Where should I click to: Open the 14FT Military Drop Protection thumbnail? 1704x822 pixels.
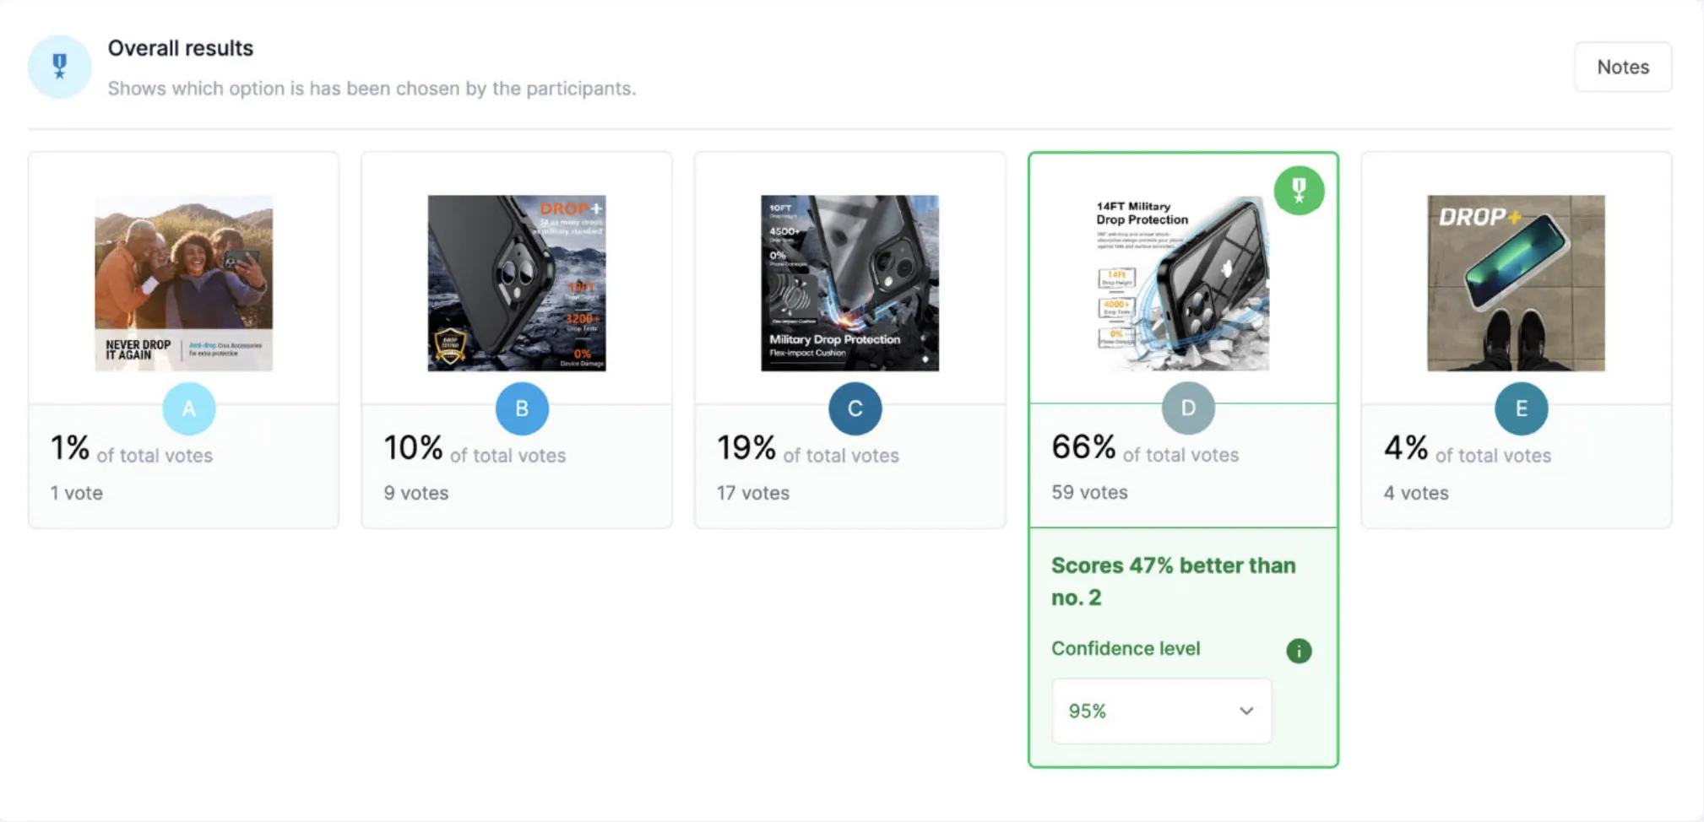click(x=1182, y=283)
